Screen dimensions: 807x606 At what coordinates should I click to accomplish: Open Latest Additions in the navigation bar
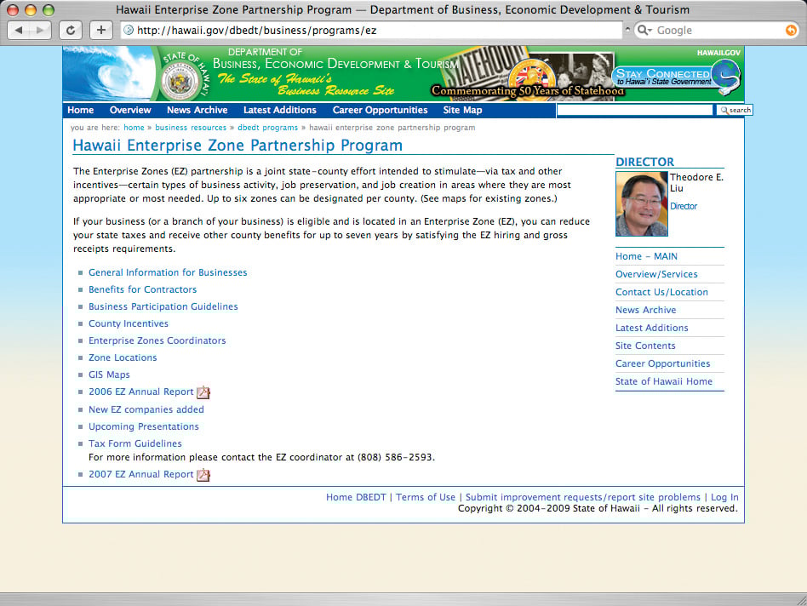click(x=280, y=110)
